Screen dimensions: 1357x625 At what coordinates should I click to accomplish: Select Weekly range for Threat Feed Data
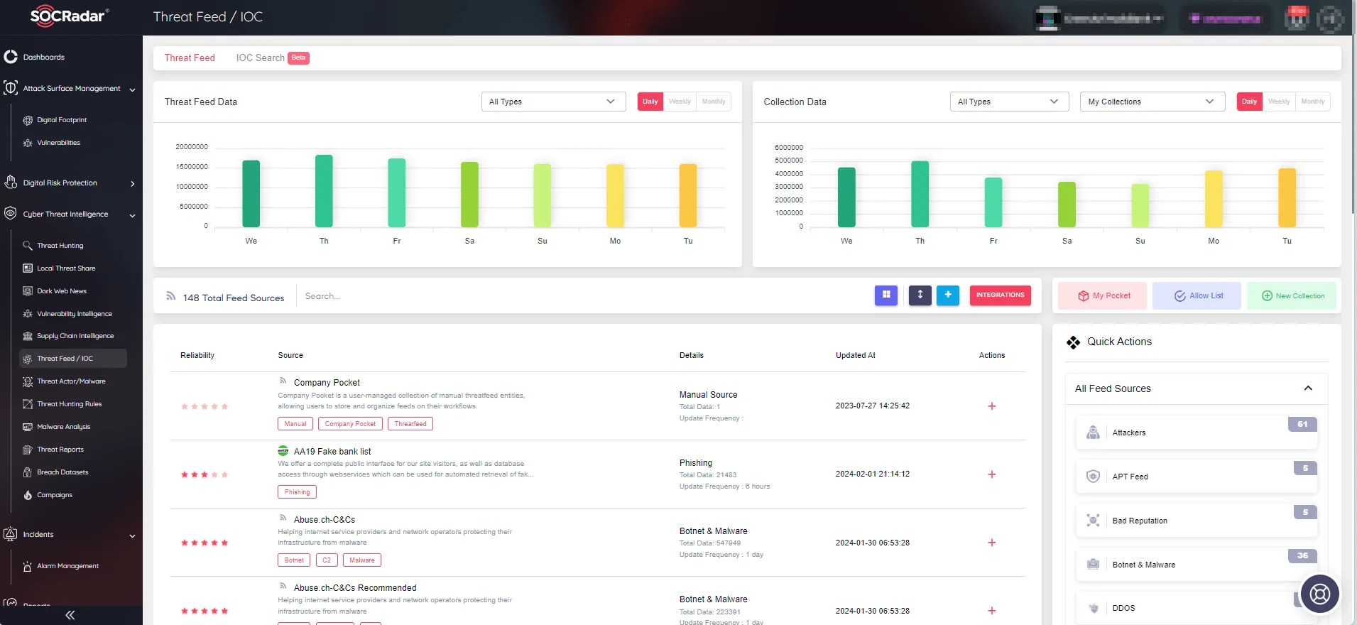click(x=680, y=102)
